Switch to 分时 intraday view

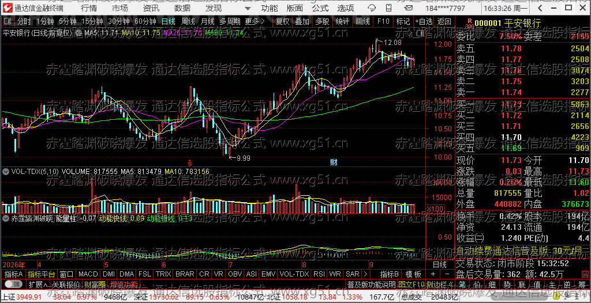point(24,22)
